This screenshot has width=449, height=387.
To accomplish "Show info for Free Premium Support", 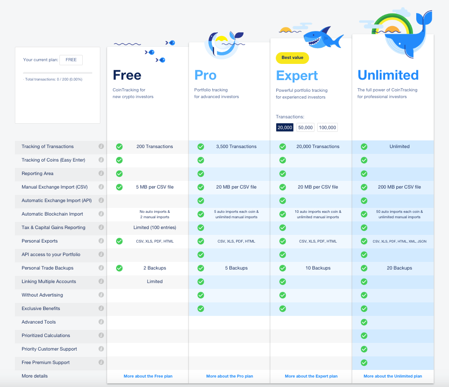I will click(x=101, y=362).
